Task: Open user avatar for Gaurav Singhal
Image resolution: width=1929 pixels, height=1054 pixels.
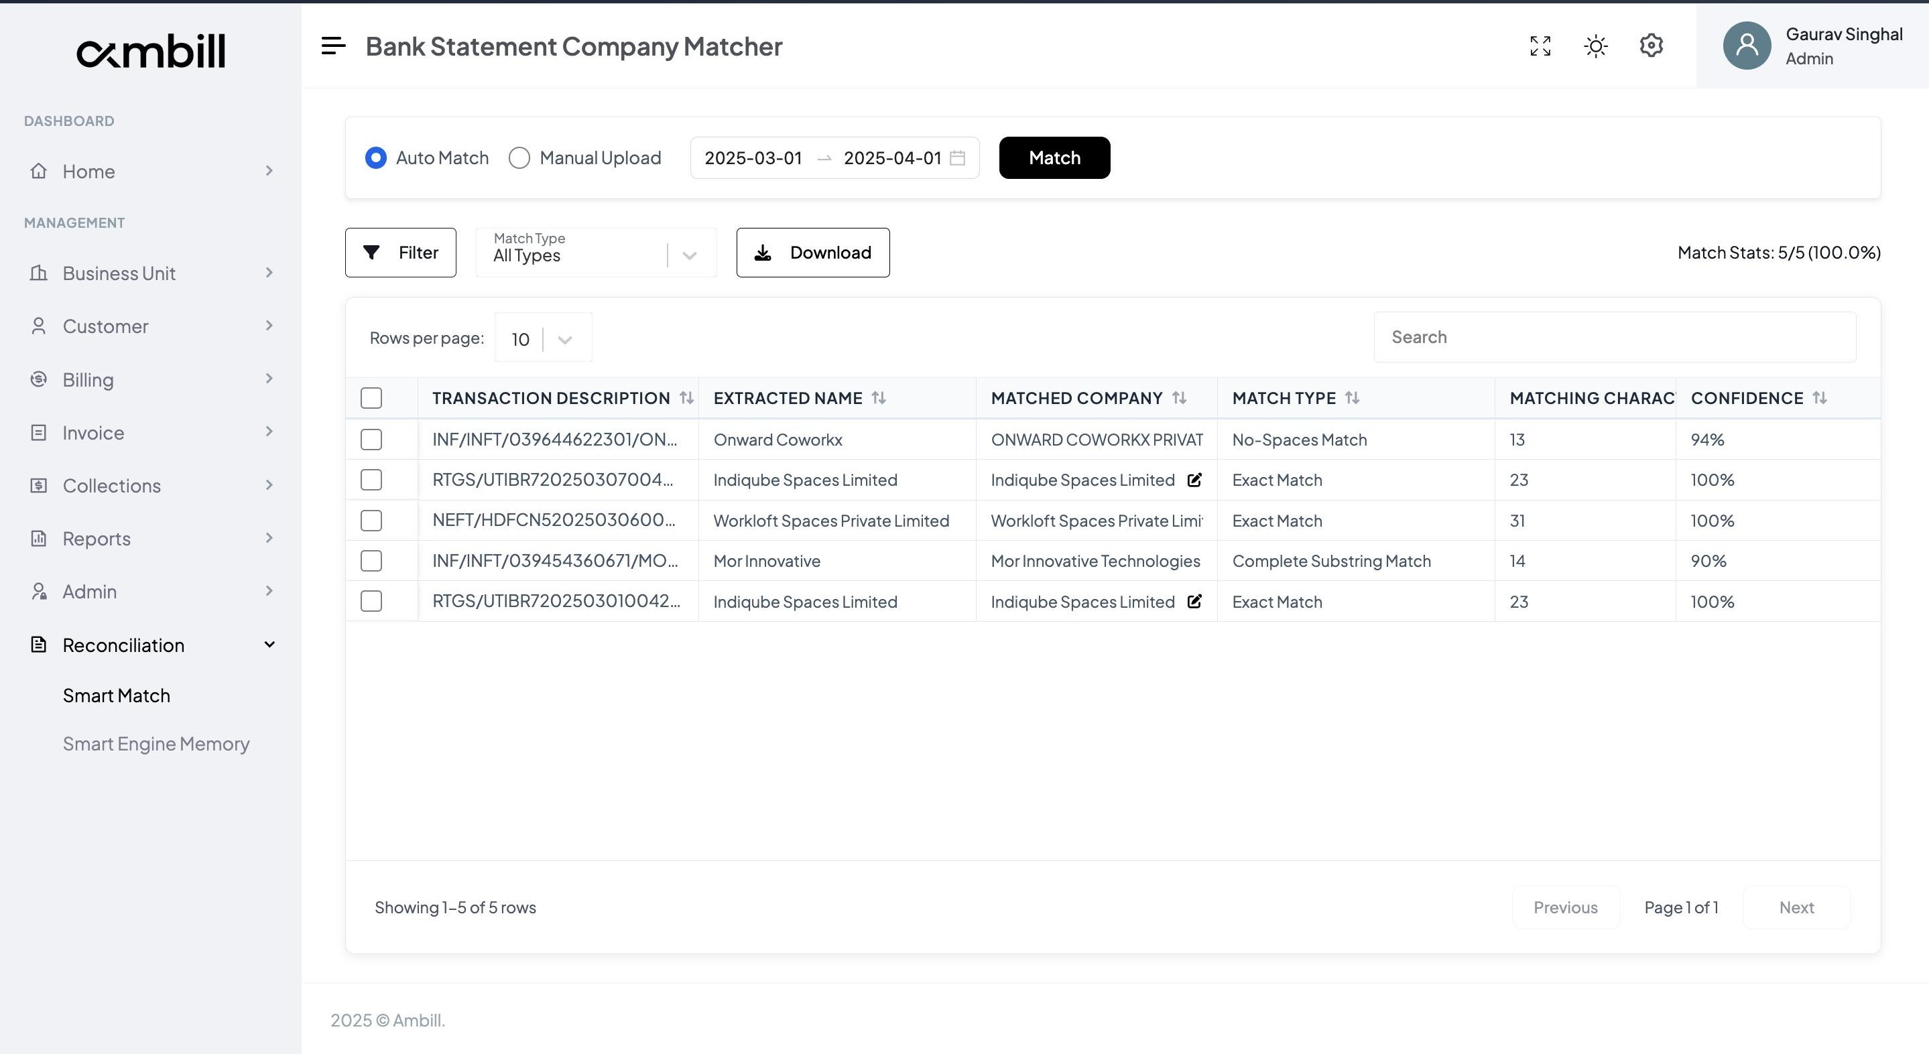Action: click(x=1746, y=46)
